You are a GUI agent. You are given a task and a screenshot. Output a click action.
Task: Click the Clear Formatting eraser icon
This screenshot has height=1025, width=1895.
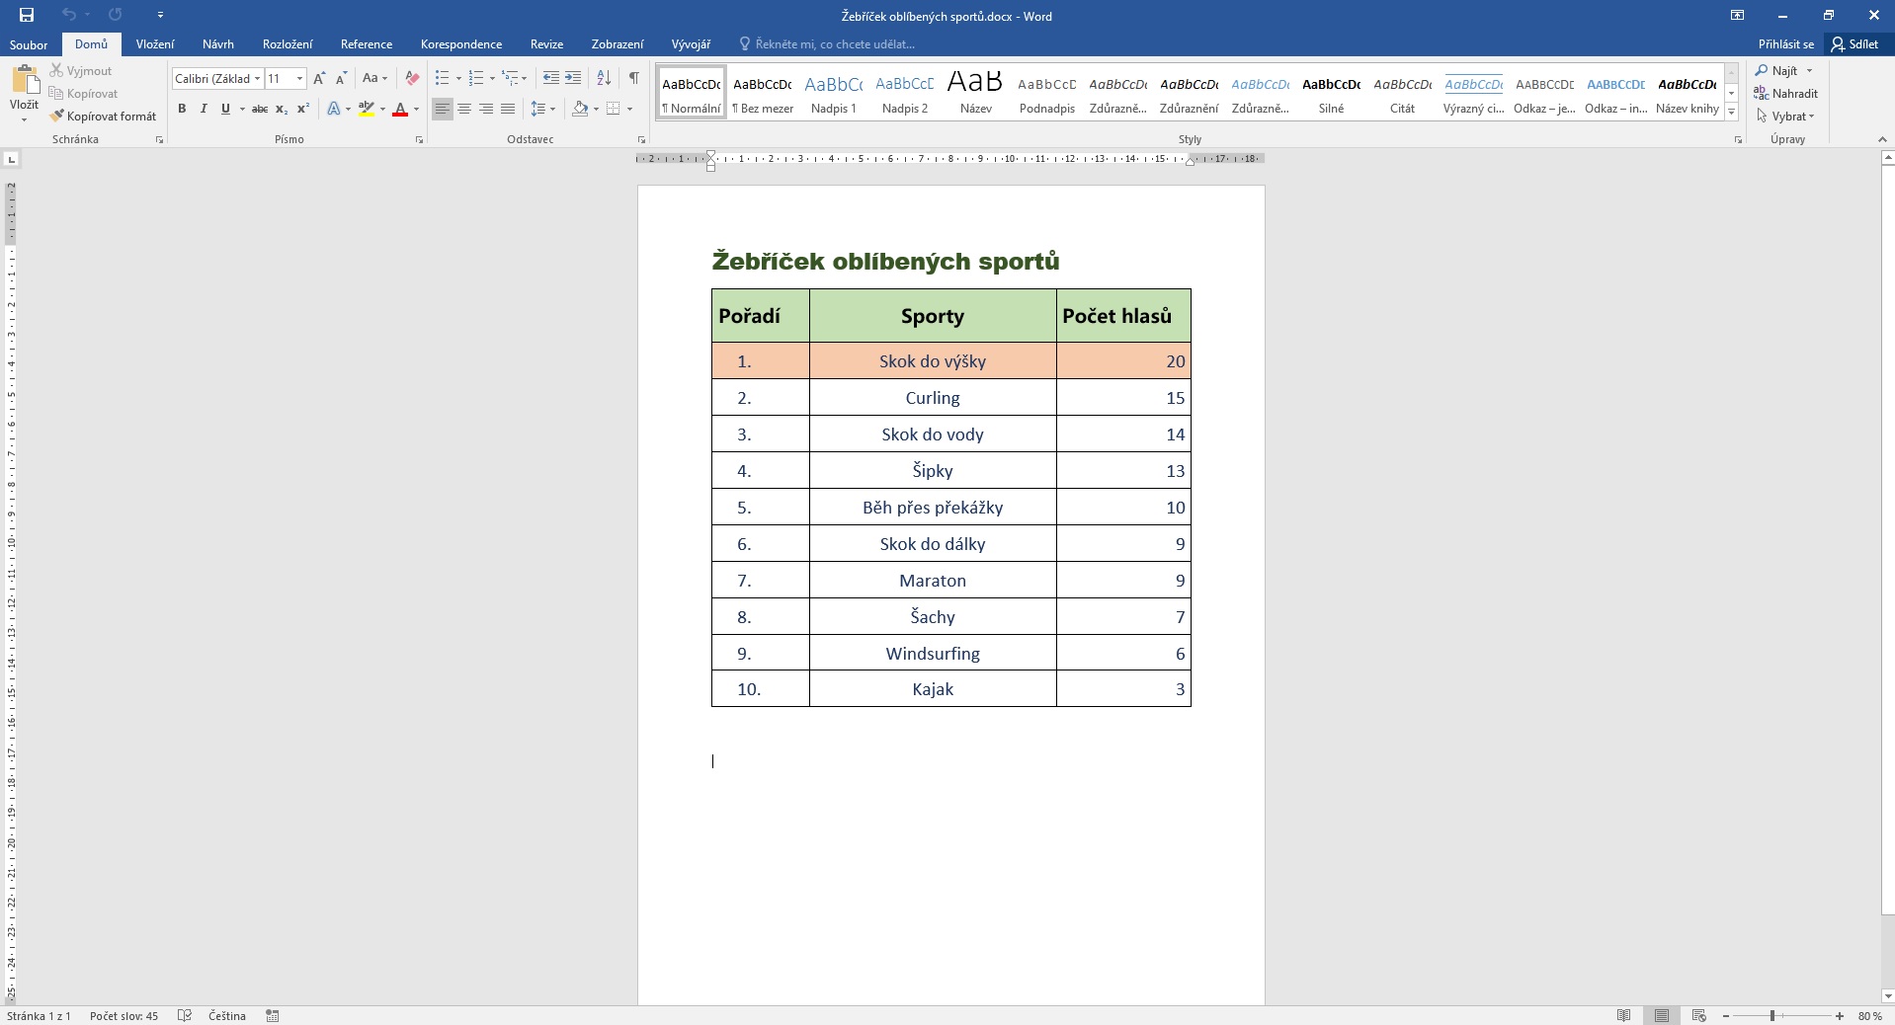(x=412, y=78)
